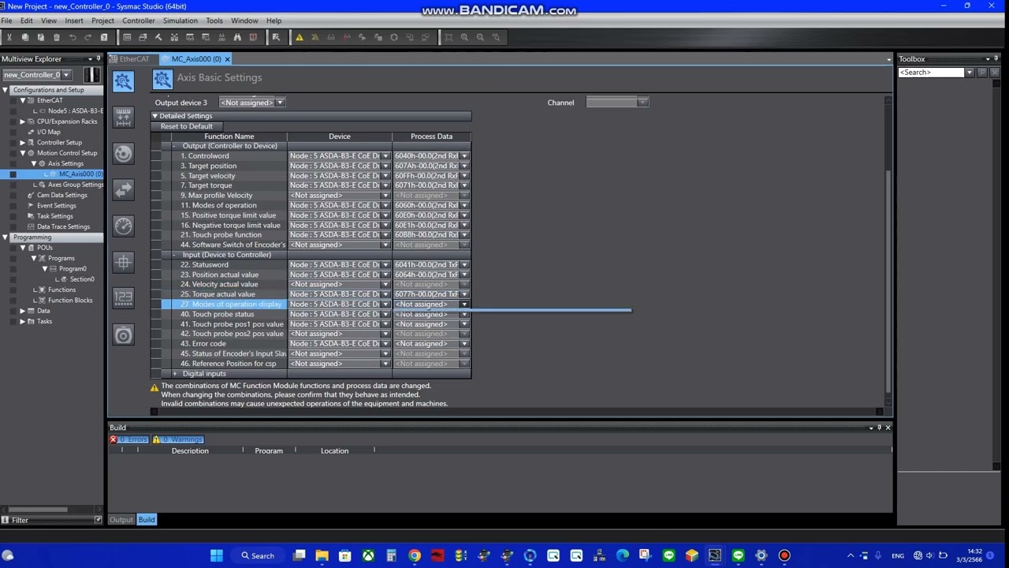Switch to the EtherCAT tab
This screenshot has width=1009, height=568.
tap(134, 59)
